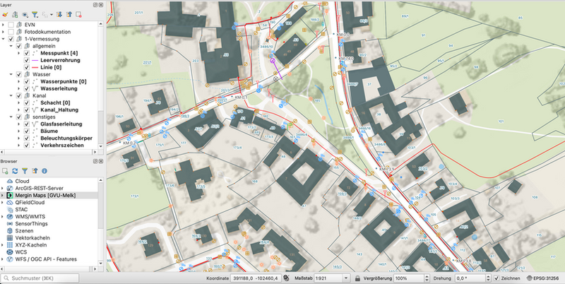The image size is (565, 284).
Task: Select the Mergin Maps [GVU-Melk] entry
Action: (x=45, y=196)
